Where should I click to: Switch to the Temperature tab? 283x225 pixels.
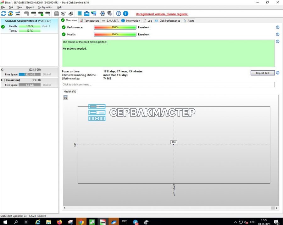click(90, 21)
